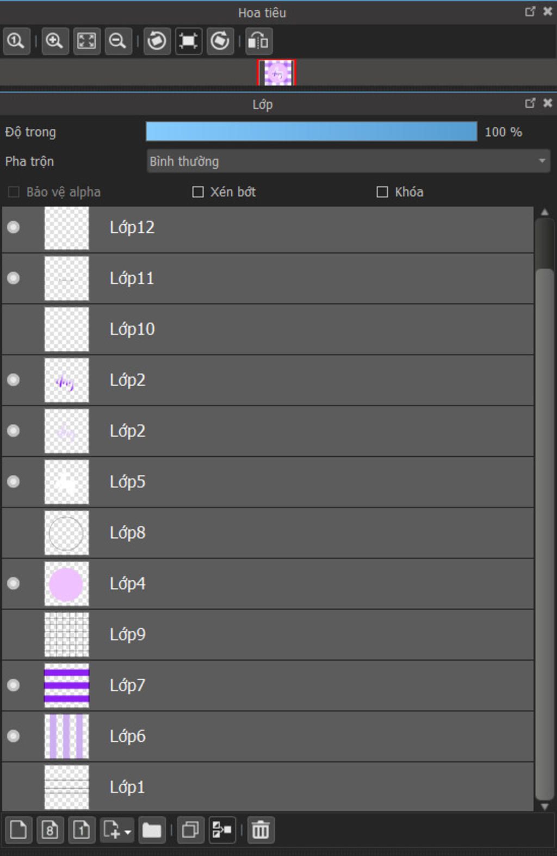
Task: Click the Độ trong opacity slider
Action: point(311,132)
